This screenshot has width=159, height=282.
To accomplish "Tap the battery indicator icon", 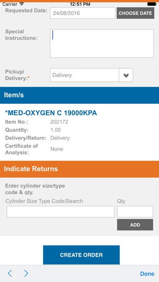I will [152, 4].
